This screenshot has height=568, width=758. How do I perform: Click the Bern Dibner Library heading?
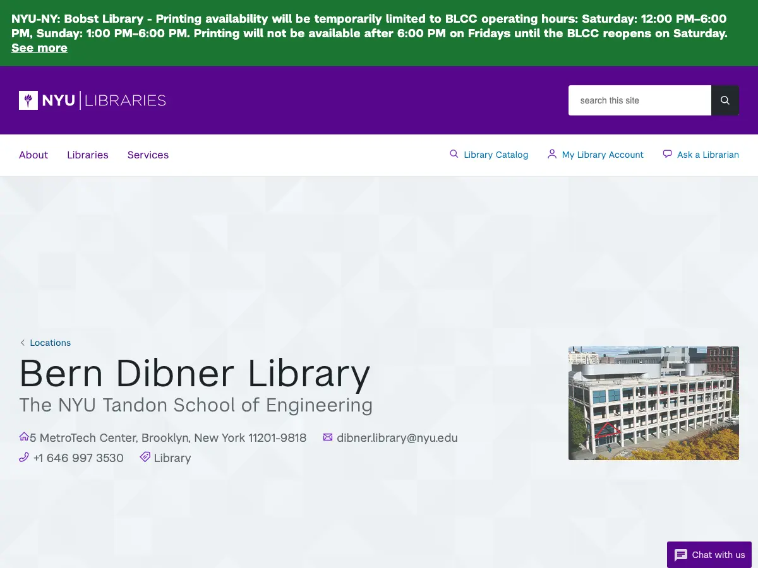point(195,373)
